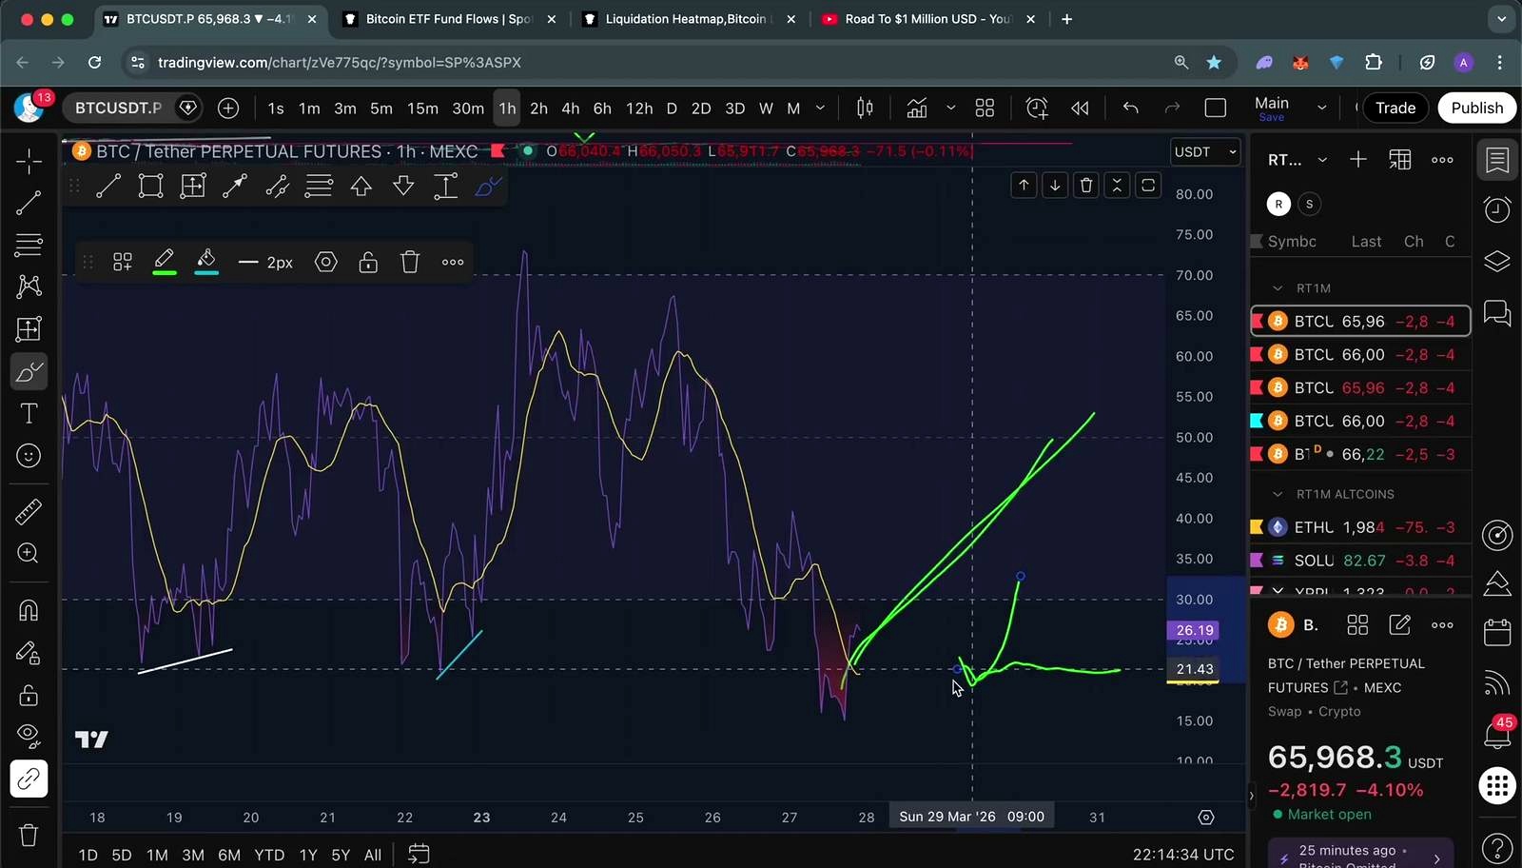
Task: Select the 1h timeframe
Action: 507,108
